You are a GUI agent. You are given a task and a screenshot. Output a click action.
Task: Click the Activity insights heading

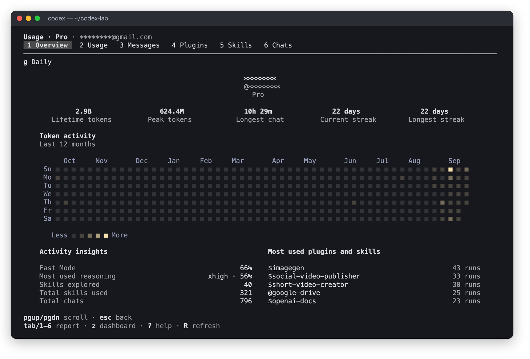click(x=74, y=252)
